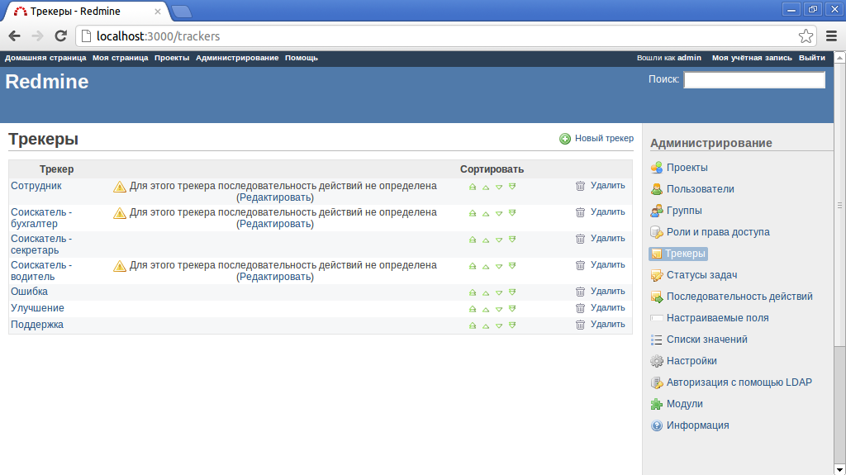Open Домашняя страница in top menu

[45, 58]
